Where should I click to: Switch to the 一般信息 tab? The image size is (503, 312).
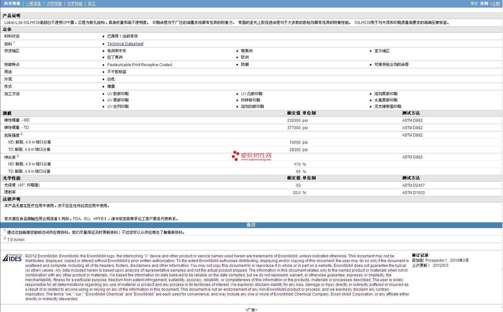(33, 3)
